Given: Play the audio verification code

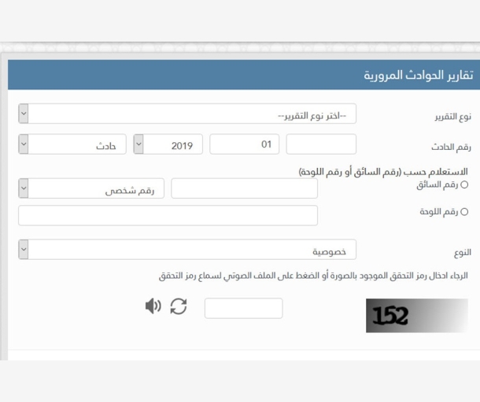Looking at the screenshot, I should pos(153,306).
